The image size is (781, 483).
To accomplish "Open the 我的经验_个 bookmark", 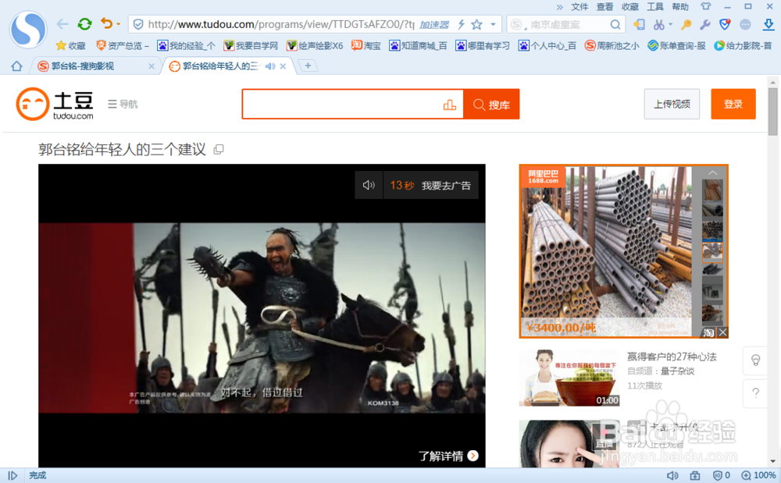I will point(187,46).
